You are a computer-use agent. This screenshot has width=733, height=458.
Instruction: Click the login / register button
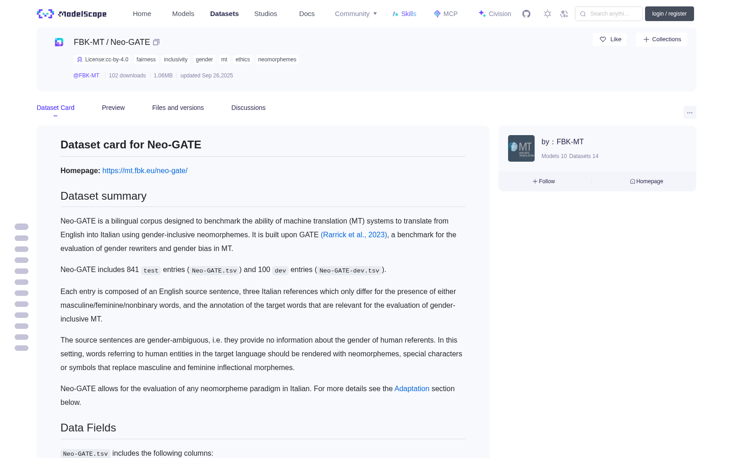coord(669,14)
